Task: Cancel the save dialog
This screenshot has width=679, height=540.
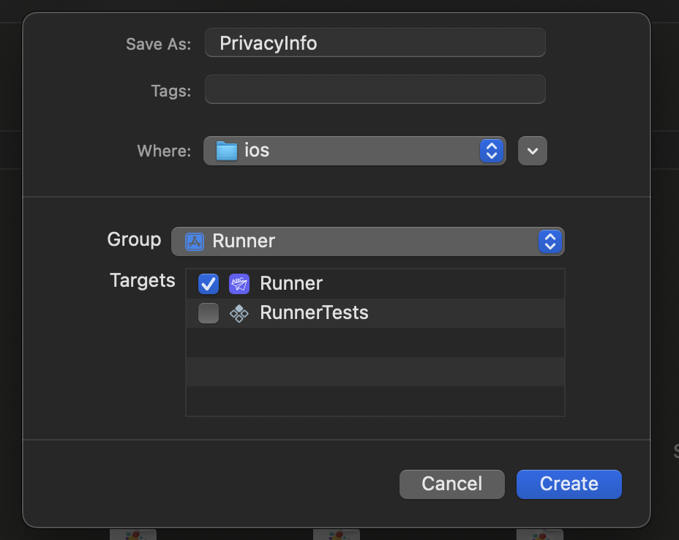Action: point(451,484)
